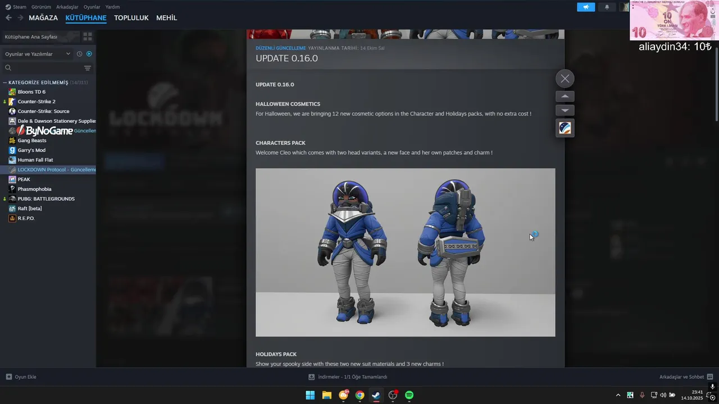719x404 pixels.
Task: Click the Steam announcements megaphone icon
Action: tap(586, 7)
